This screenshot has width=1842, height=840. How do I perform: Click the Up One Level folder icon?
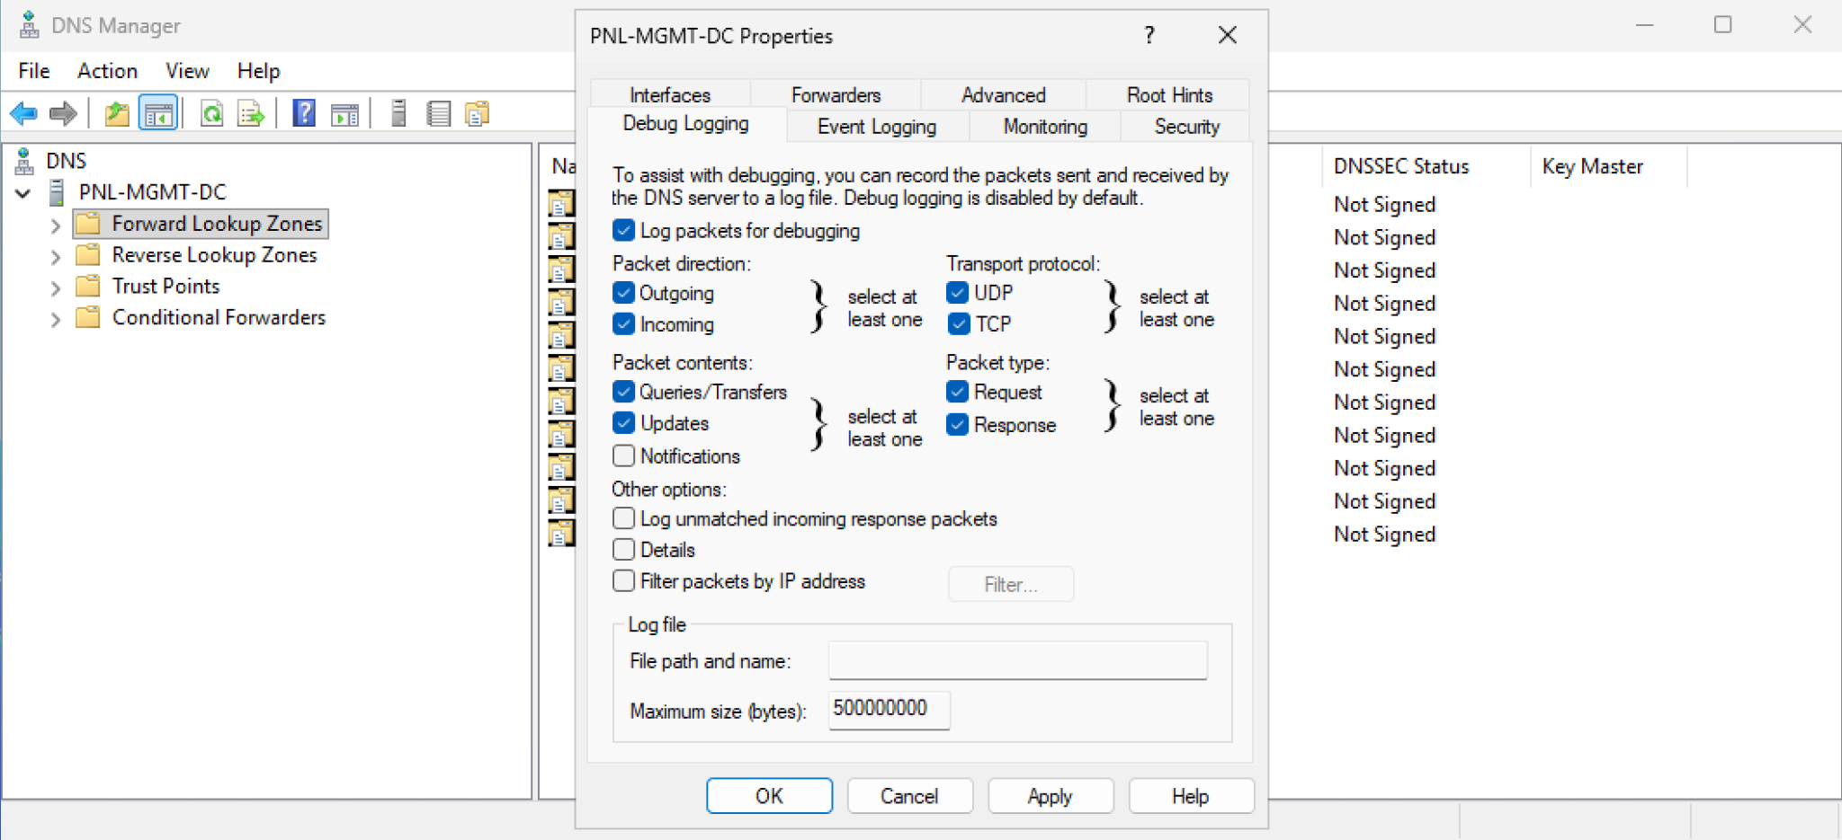point(116,113)
